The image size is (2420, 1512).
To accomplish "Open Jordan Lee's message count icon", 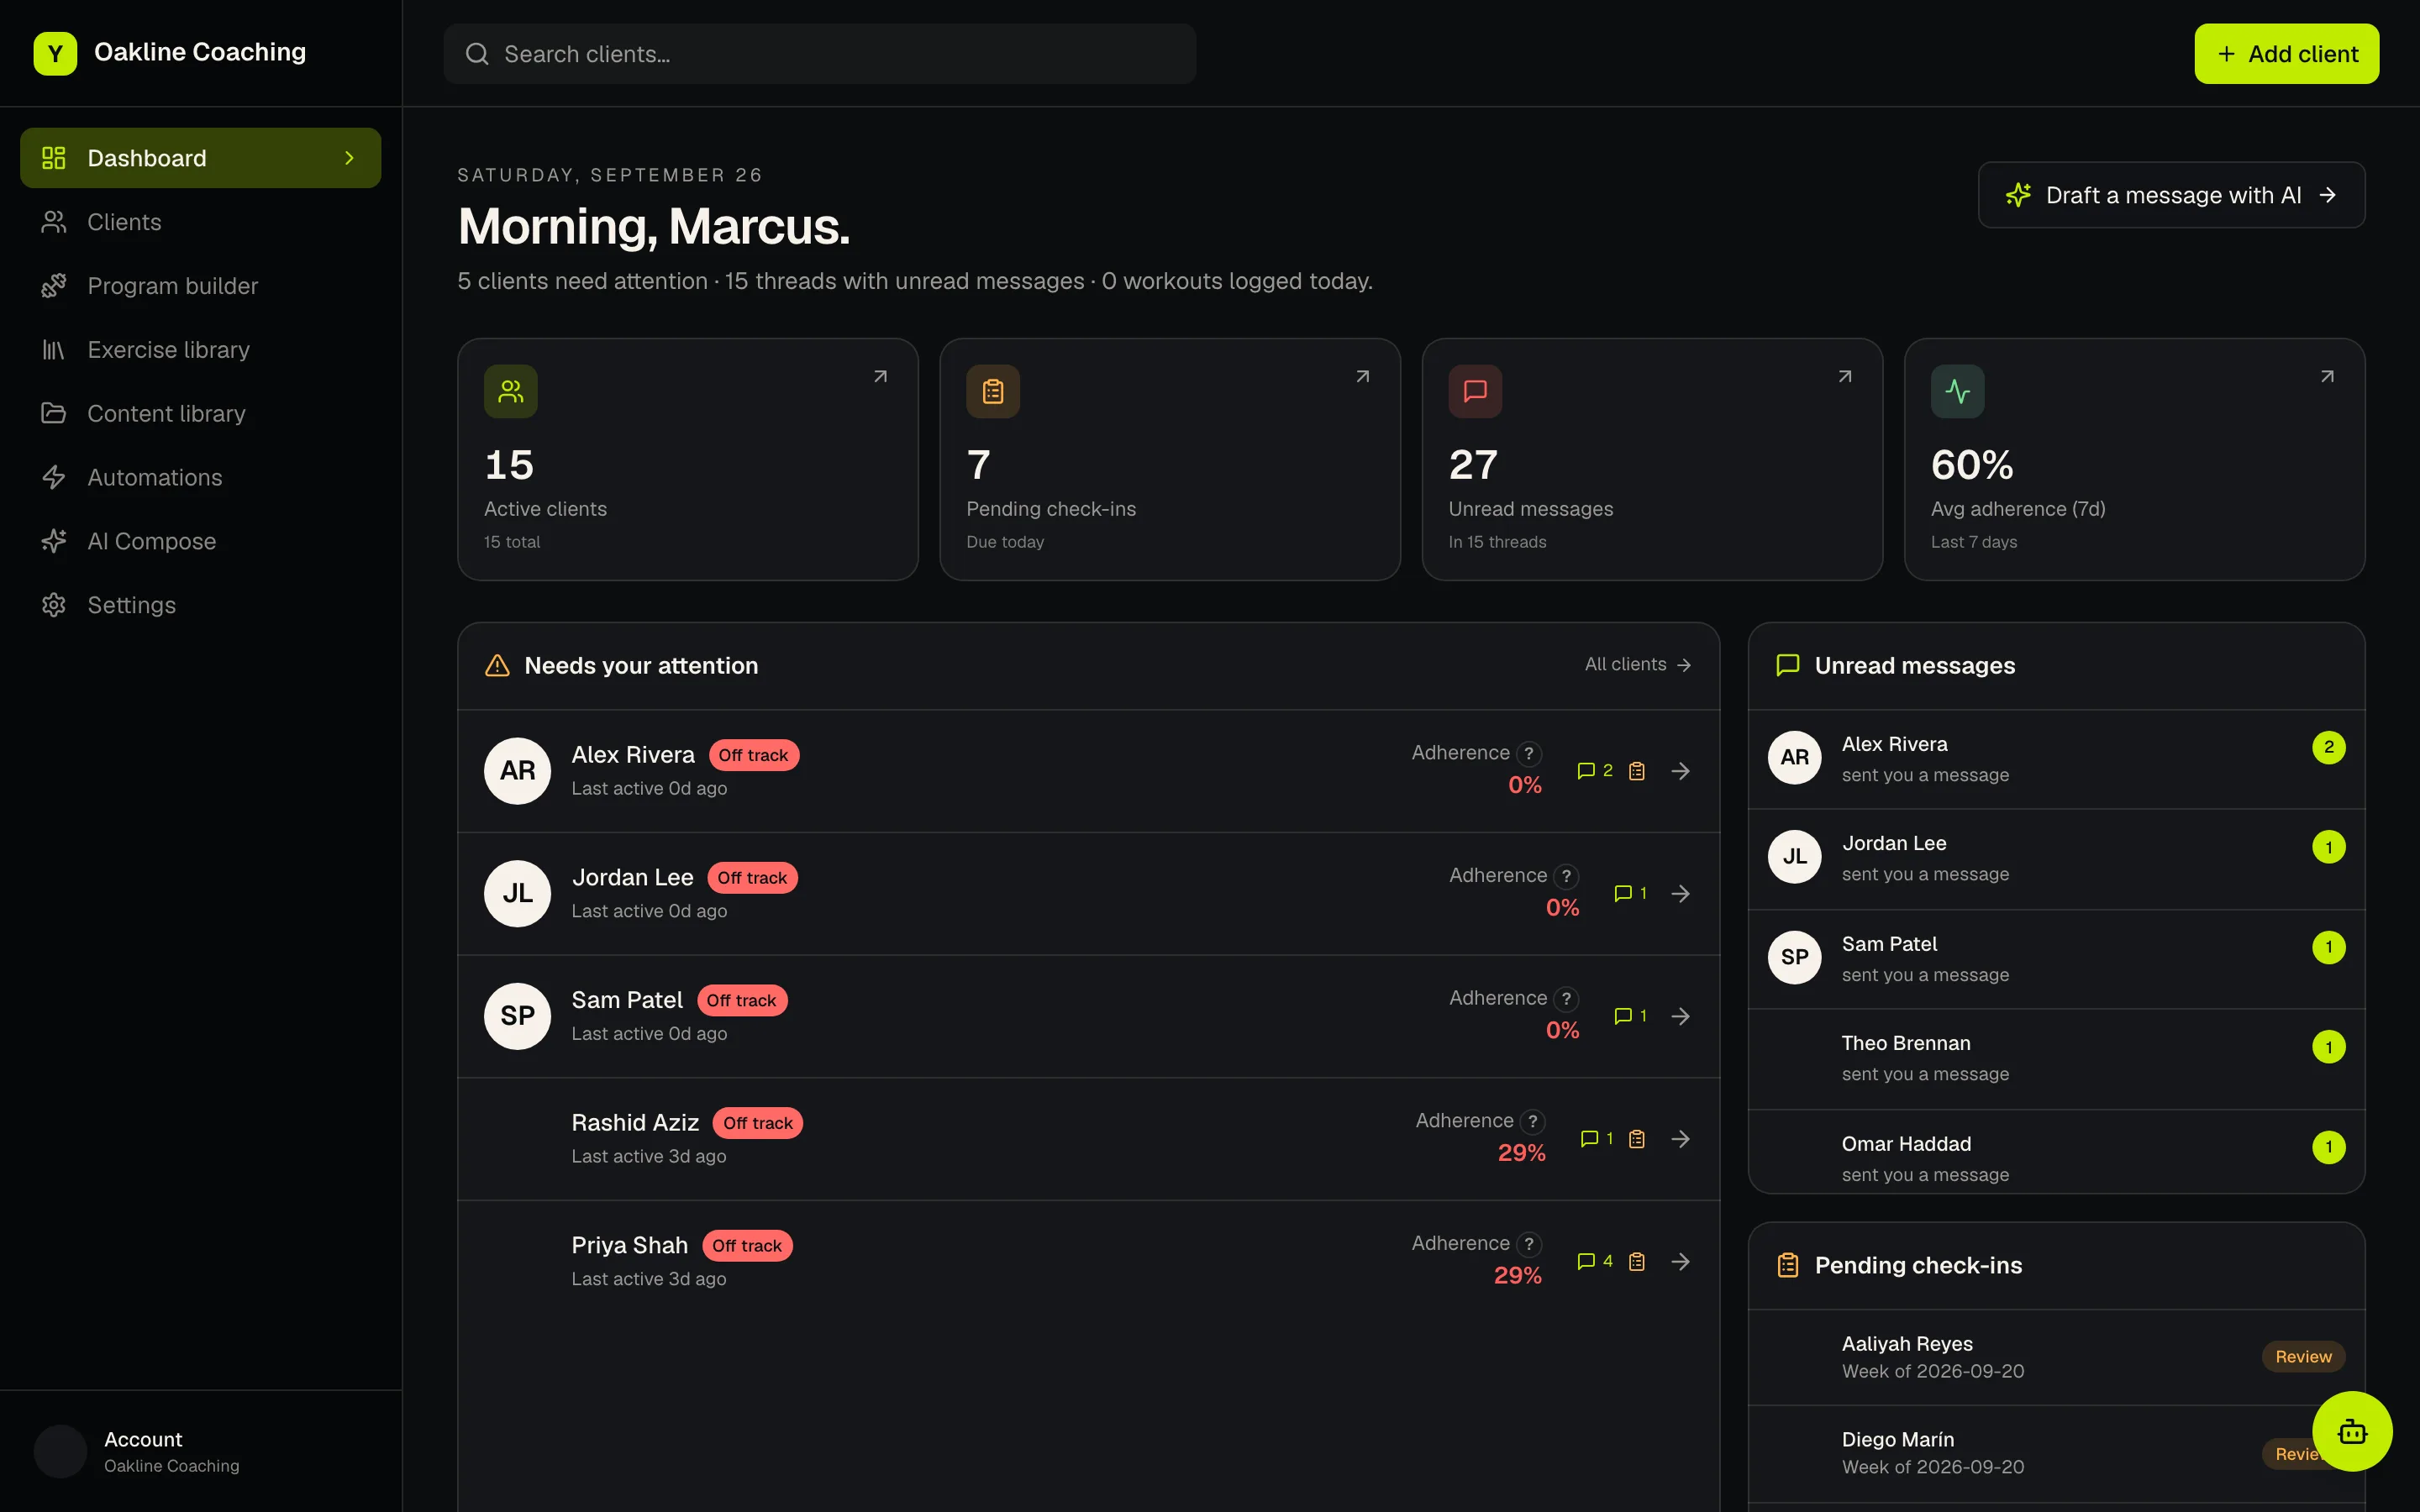I will 1631,893.
